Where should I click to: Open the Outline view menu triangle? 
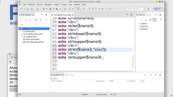click(161, 20)
